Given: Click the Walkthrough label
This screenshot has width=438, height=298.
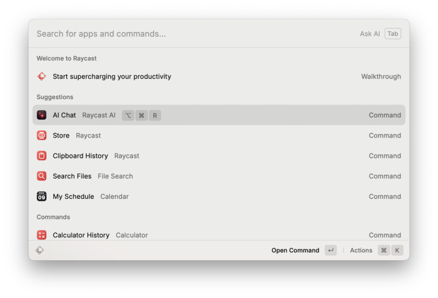Looking at the screenshot, I should tap(381, 76).
